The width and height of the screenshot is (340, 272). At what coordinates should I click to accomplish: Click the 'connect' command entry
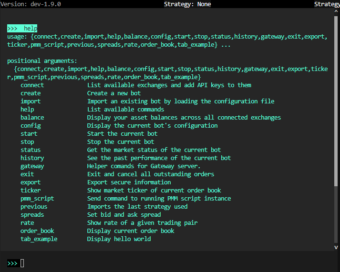pyautogui.click(x=32, y=85)
